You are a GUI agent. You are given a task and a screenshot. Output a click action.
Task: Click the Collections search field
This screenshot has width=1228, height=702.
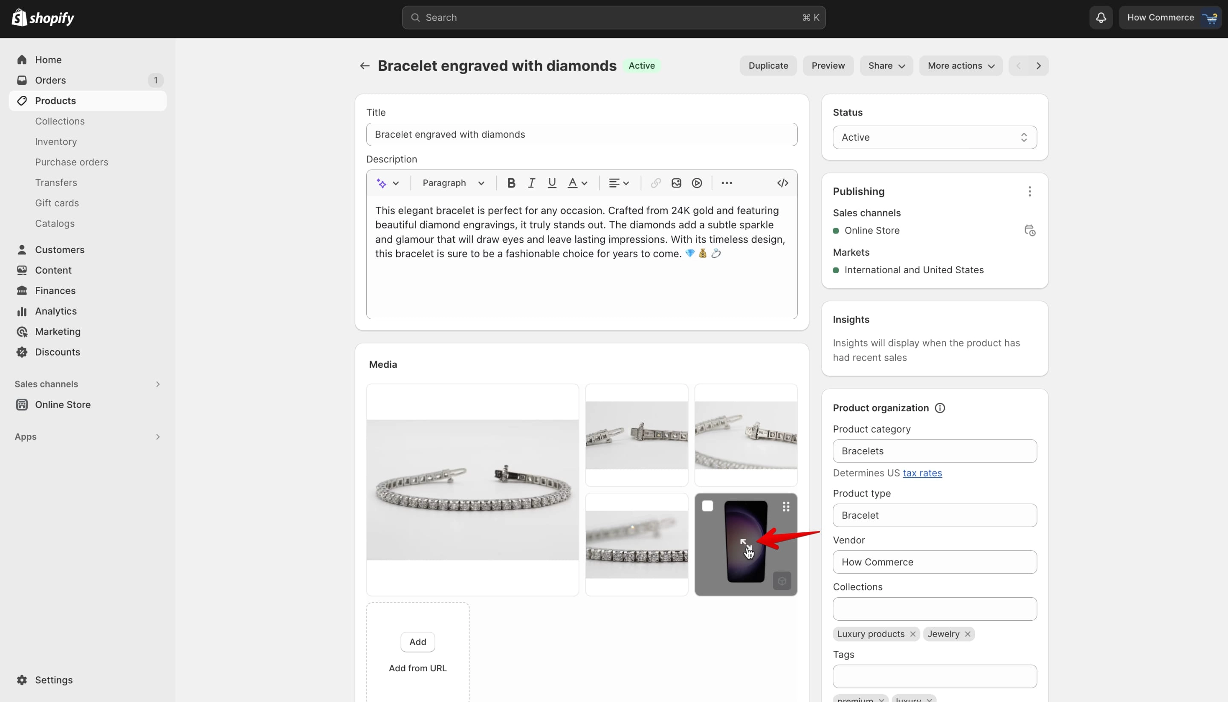[x=934, y=609]
